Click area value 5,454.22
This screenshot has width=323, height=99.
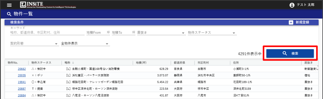[x=163, y=82]
